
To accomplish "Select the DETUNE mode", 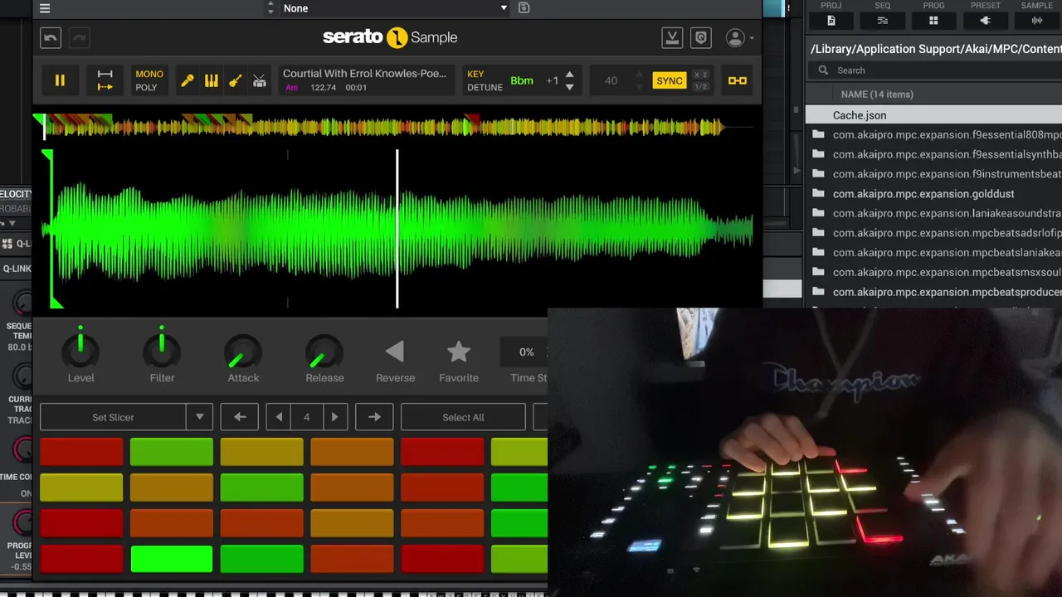I will tap(485, 87).
